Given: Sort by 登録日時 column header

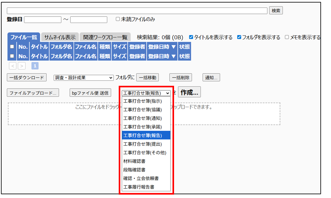Looking at the screenshot, I should tap(162, 47).
